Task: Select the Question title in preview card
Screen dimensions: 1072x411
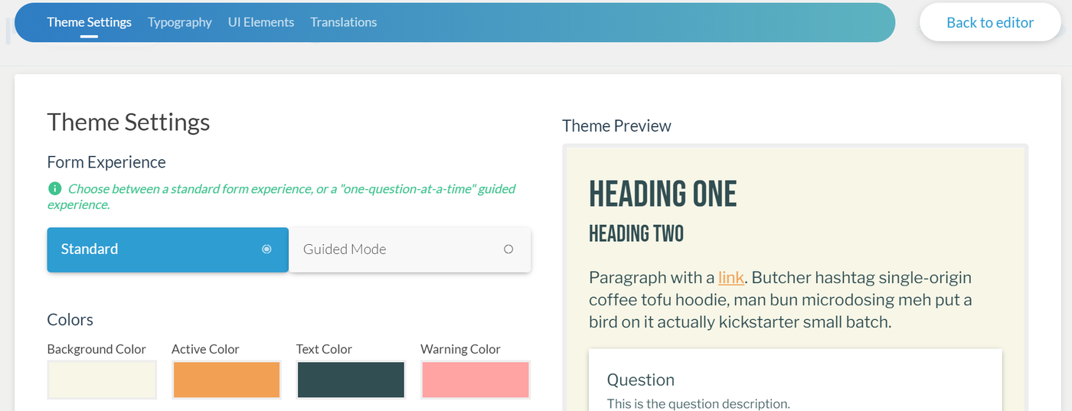Action: [640, 380]
